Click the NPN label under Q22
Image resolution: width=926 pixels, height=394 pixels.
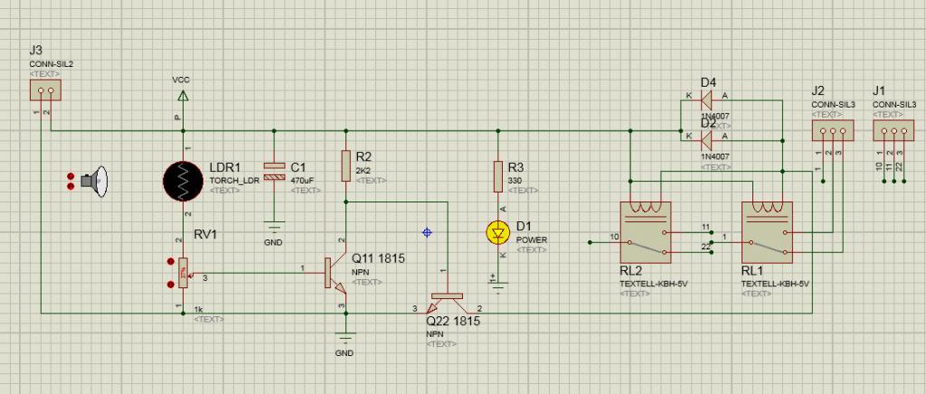point(434,333)
